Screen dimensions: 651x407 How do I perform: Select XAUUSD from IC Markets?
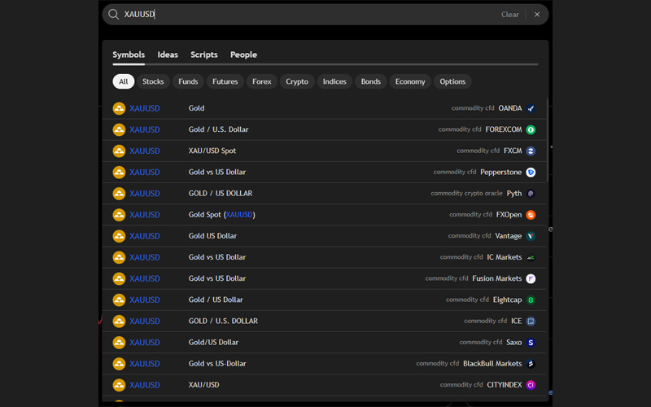click(x=325, y=257)
